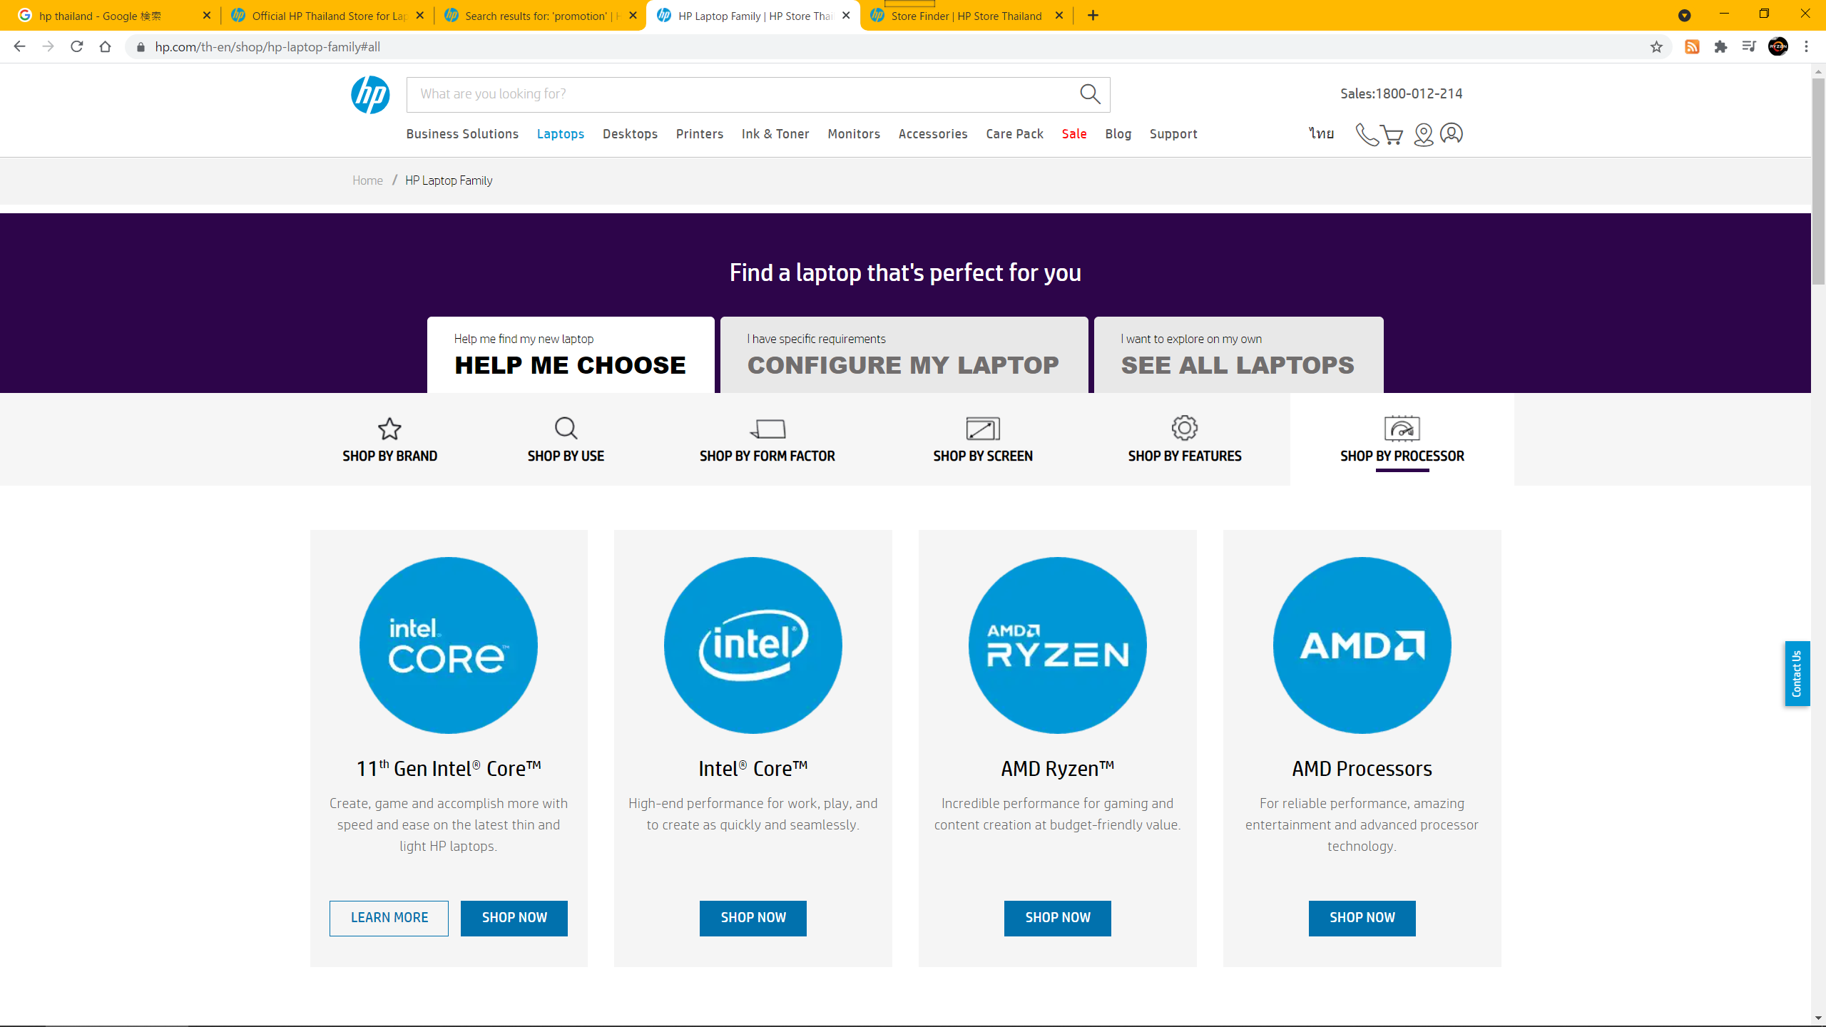Open the Accessories menu
This screenshot has height=1027, width=1826.
click(x=933, y=134)
